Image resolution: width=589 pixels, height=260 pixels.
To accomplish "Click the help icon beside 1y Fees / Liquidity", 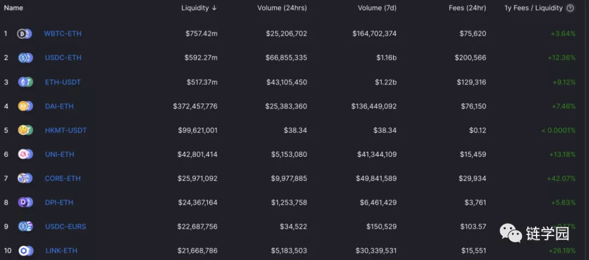I will click(570, 8).
